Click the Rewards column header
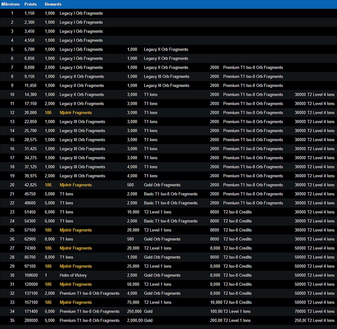 point(53,4)
